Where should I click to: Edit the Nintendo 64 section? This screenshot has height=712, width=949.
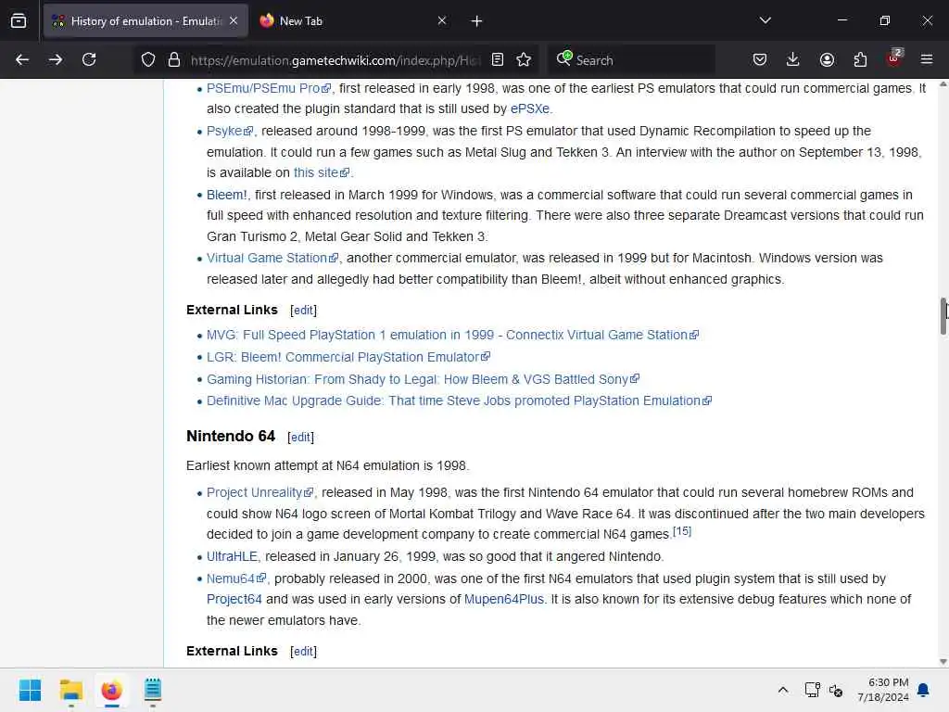(301, 438)
